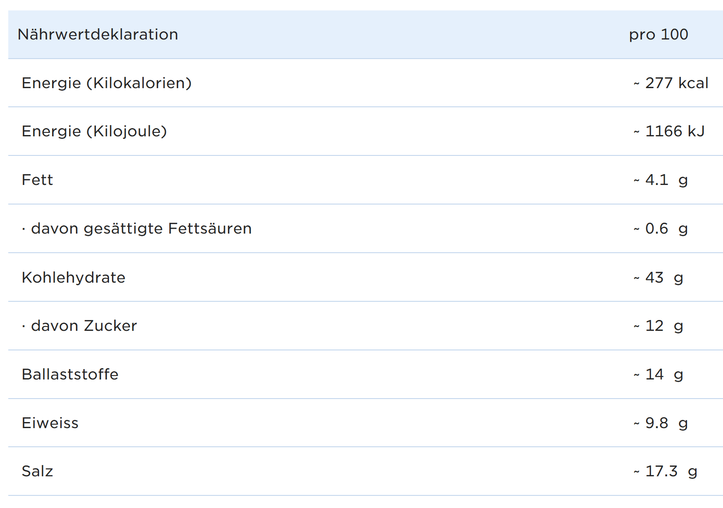Select the Kohlehydrate row label
The image size is (723, 508).
73,277
